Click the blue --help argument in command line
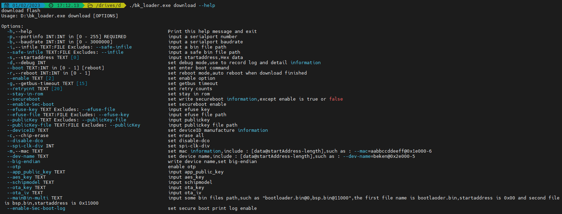562x214 pixels. point(207,5)
